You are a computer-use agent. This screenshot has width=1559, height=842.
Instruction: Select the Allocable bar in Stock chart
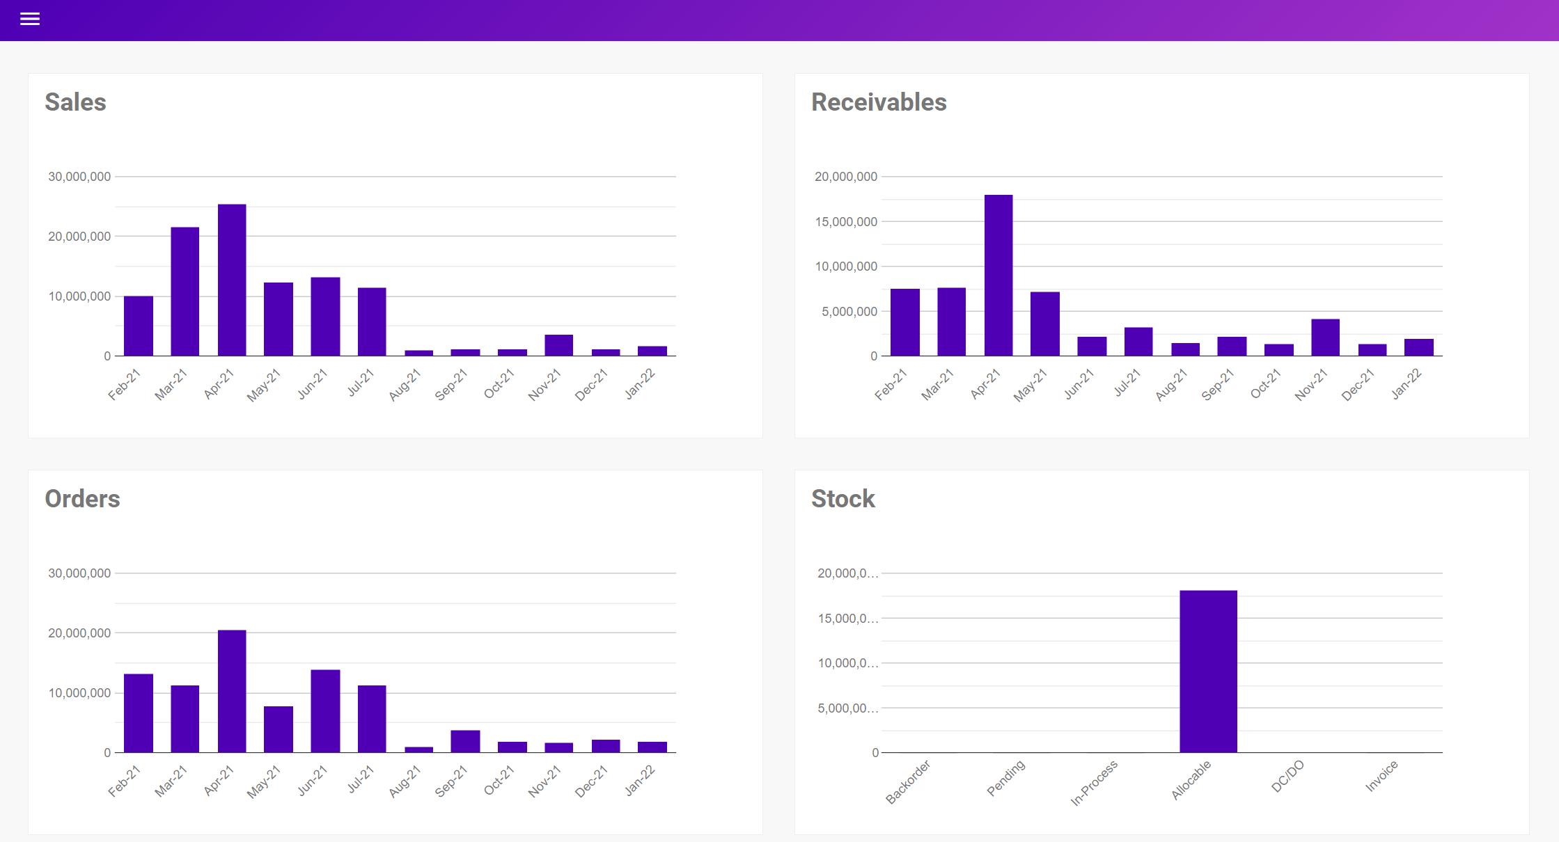tap(1209, 672)
